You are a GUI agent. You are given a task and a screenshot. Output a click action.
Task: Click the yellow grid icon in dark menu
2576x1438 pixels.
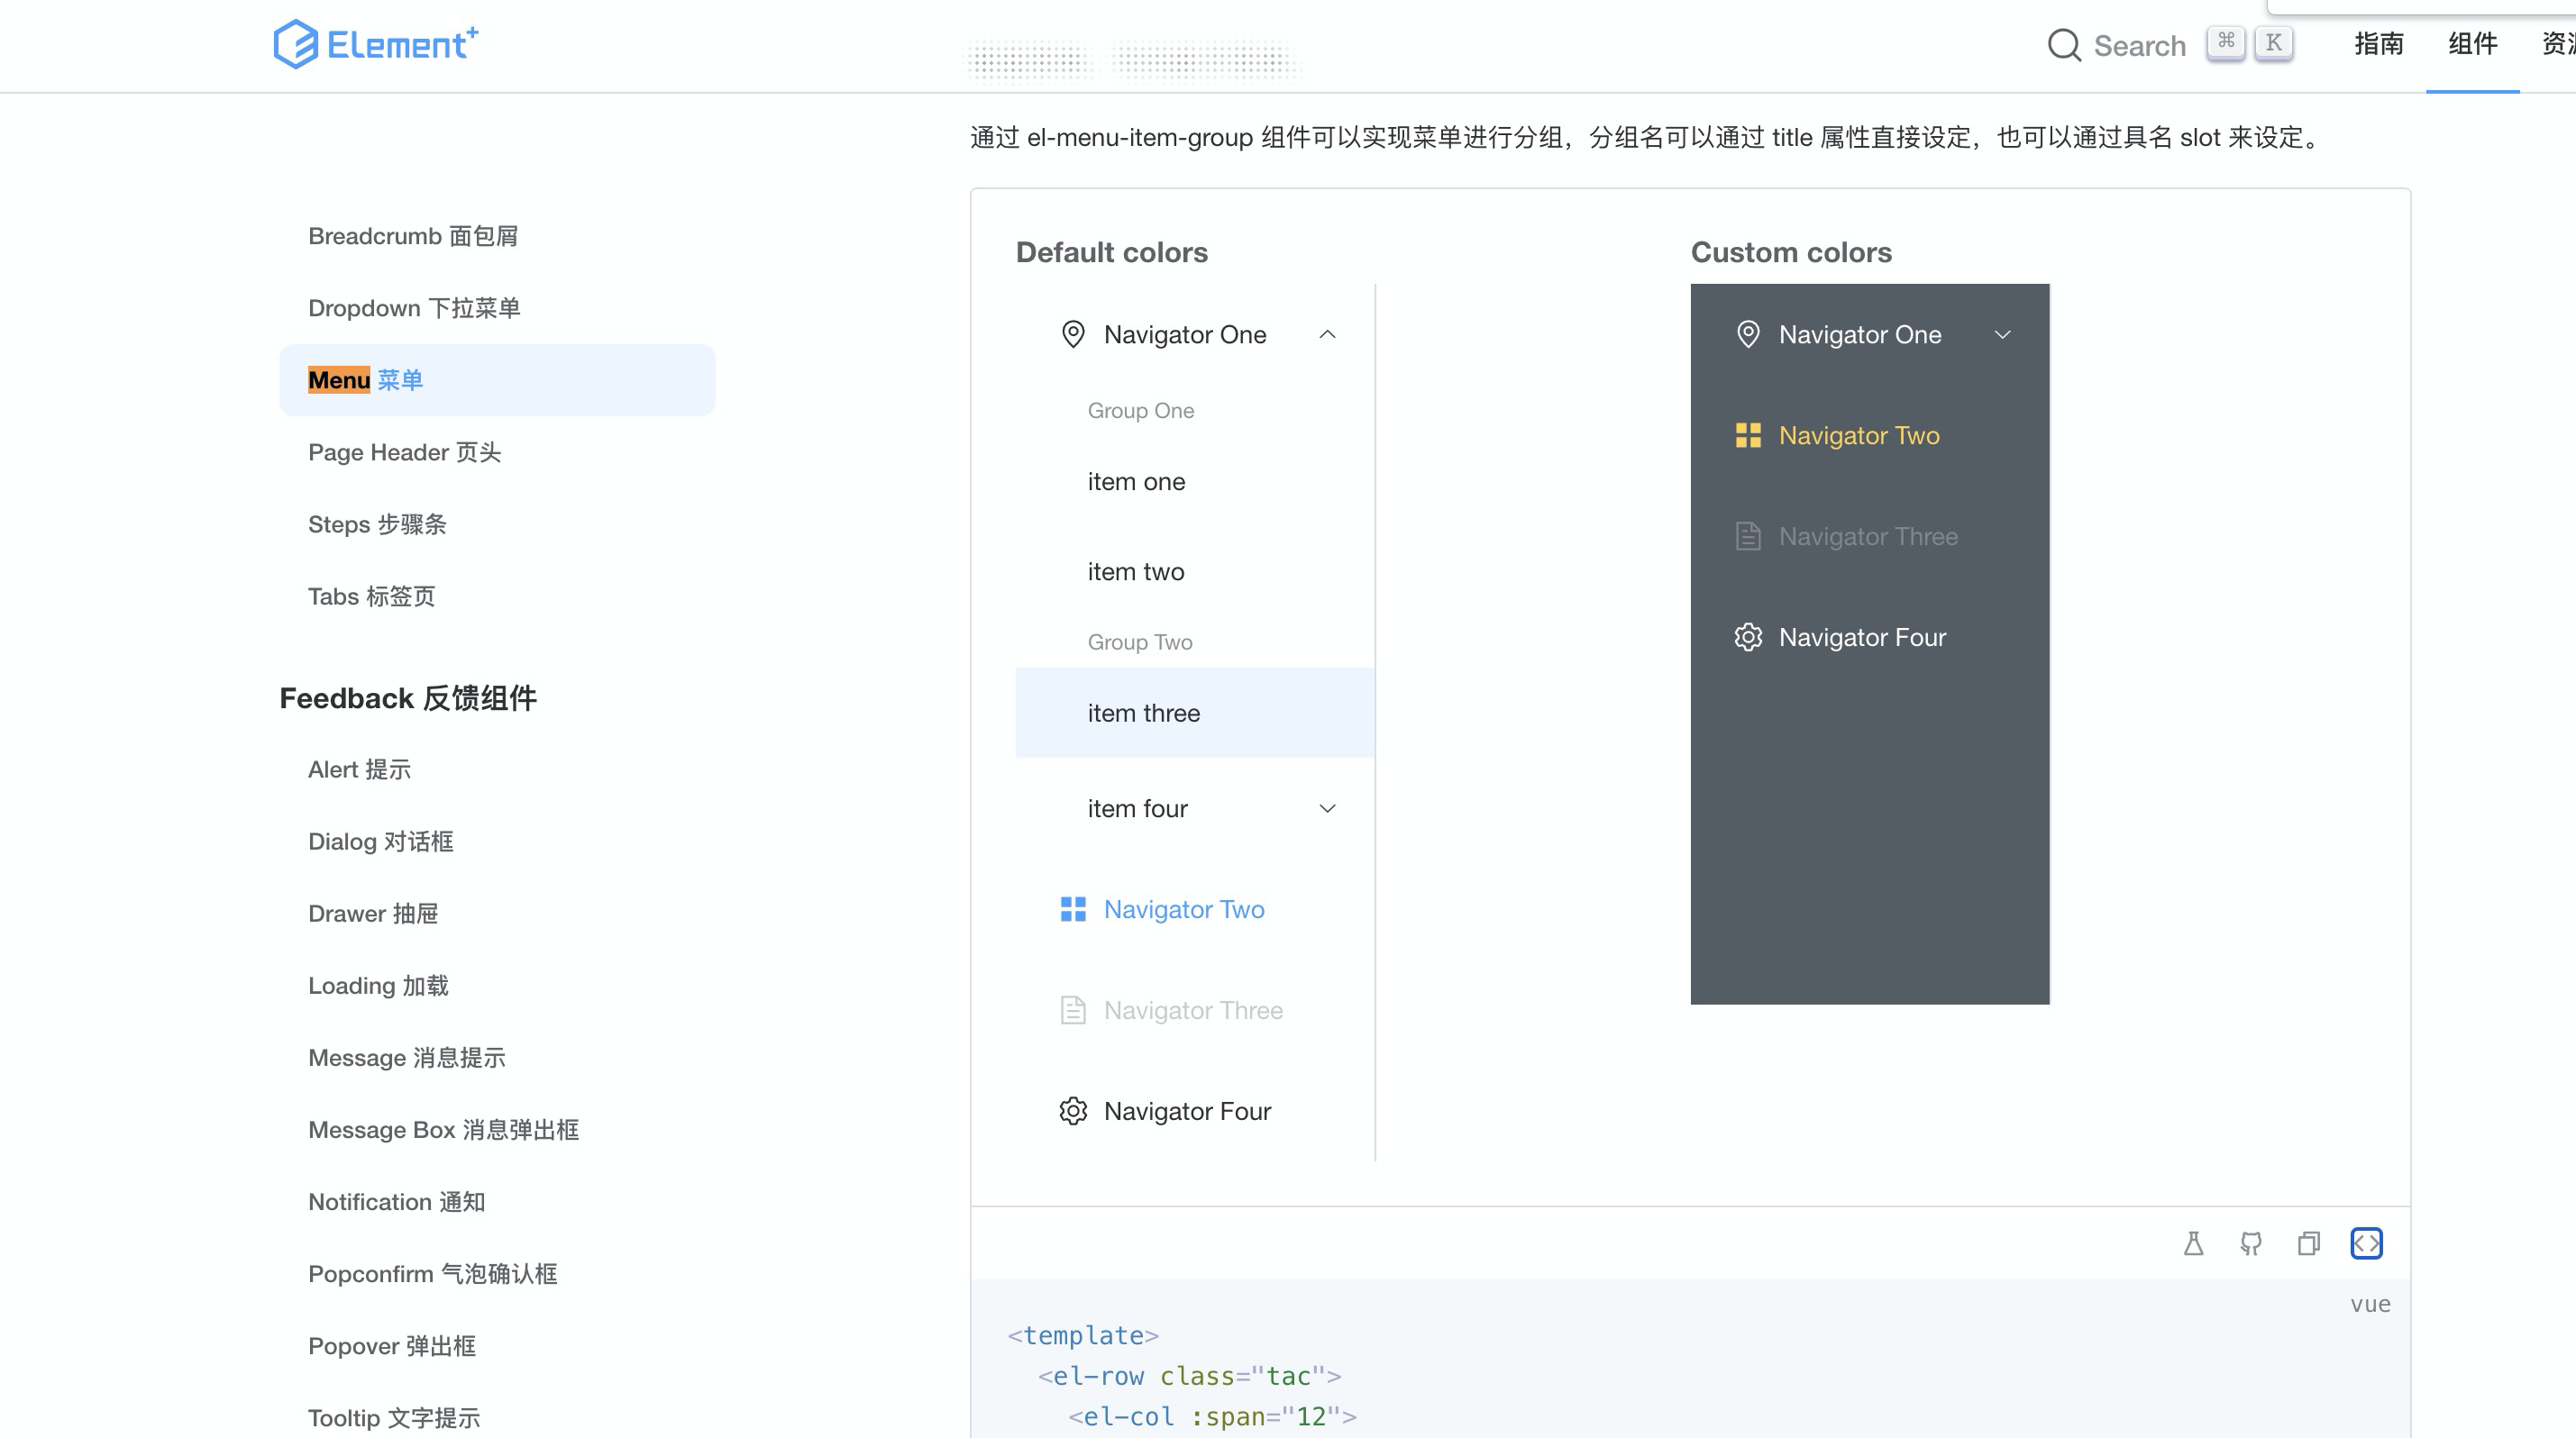tap(1748, 436)
